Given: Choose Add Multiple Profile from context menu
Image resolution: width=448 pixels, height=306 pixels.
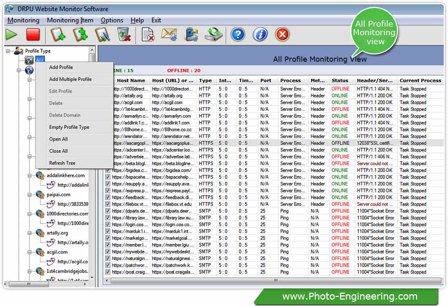Looking at the screenshot, I should tap(74, 79).
